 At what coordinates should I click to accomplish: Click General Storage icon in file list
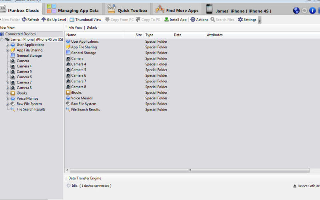coord(68,53)
